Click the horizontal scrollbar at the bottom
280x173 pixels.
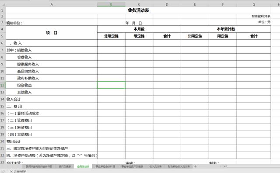coord(253,166)
